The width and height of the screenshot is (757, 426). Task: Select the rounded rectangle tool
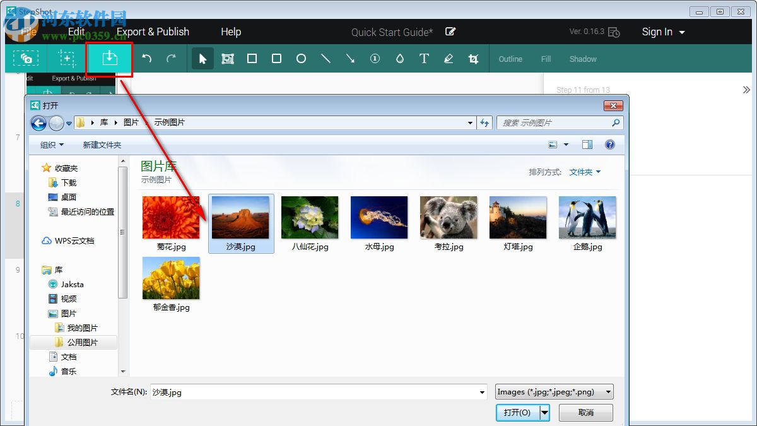276,59
